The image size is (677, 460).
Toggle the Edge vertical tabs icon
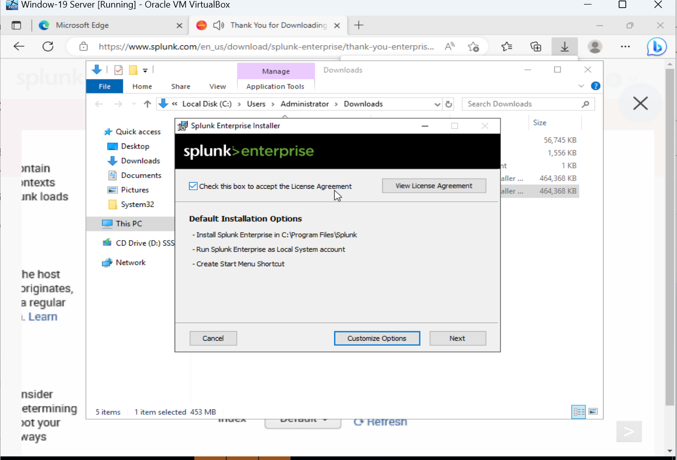pyautogui.click(x=17, y=25)
